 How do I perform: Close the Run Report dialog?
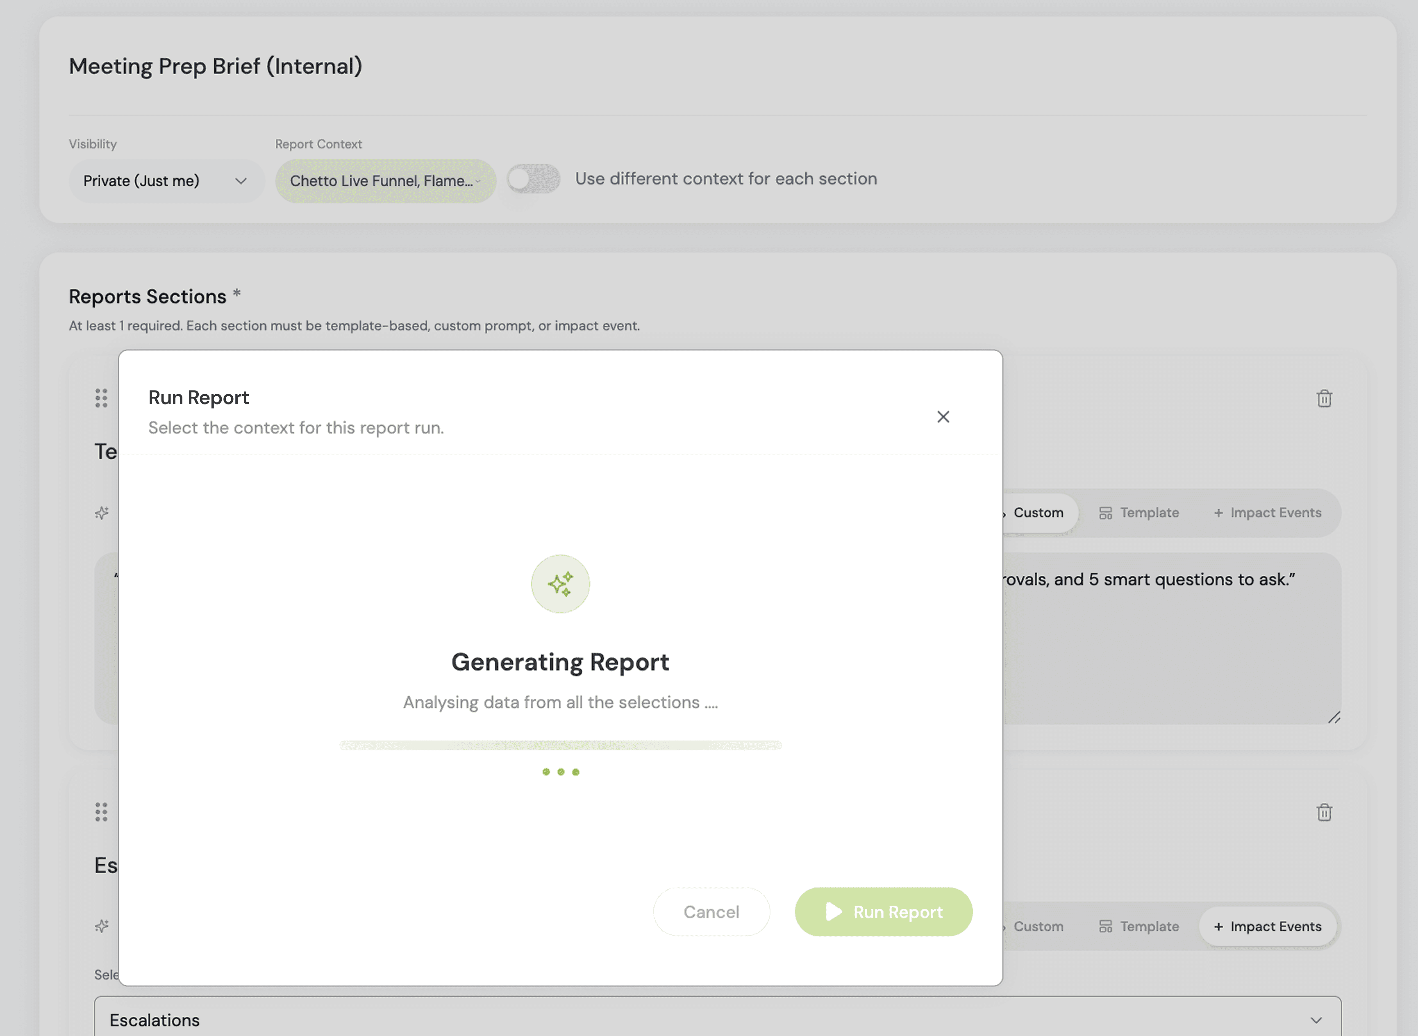pos(943,416)
